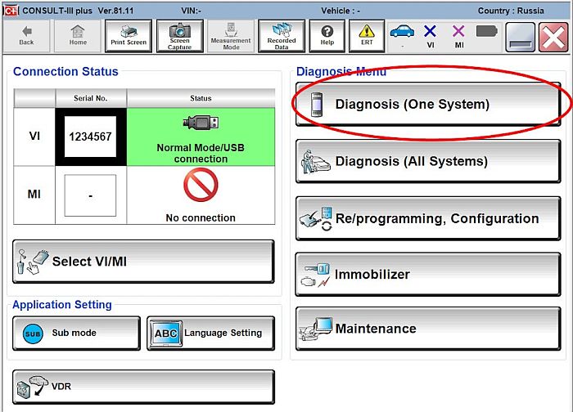The height and width of the screenshot is (412, 573).
Task: Open the VDR button
Action: click(x=143, y=387)
